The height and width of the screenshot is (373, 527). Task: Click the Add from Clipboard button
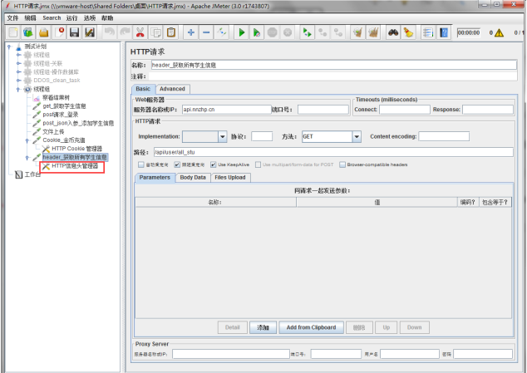[x=310, y=327]
